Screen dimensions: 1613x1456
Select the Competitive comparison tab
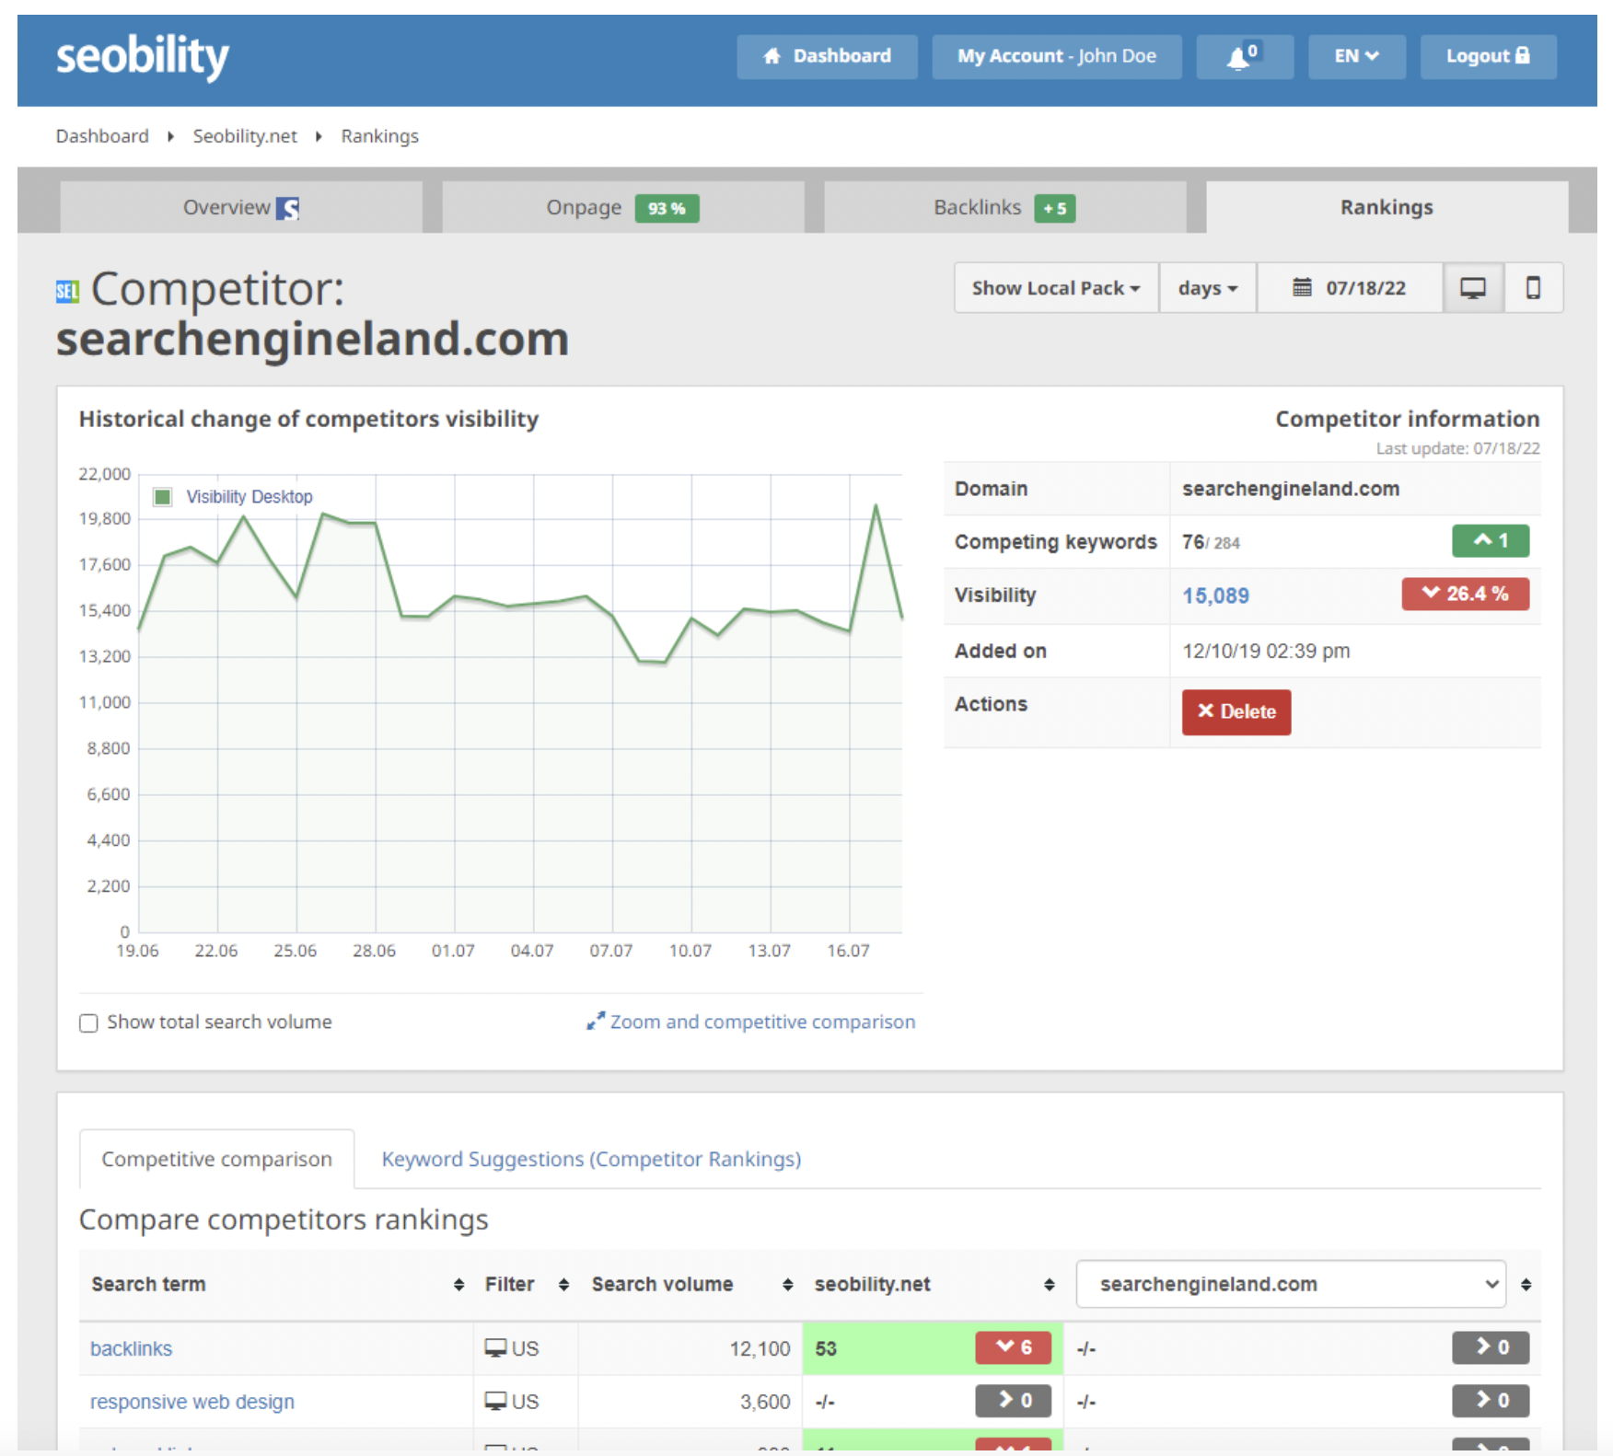pos(217,1159)
